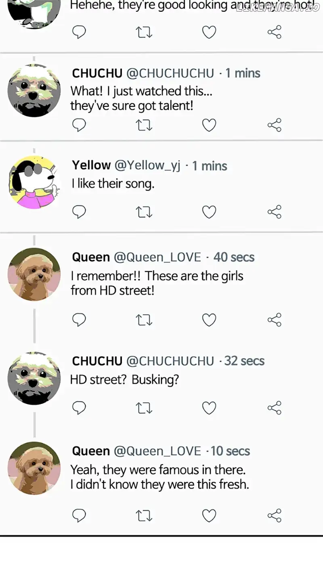Reply to Queen's "girls from HD street" tweet

click(79, 320)
